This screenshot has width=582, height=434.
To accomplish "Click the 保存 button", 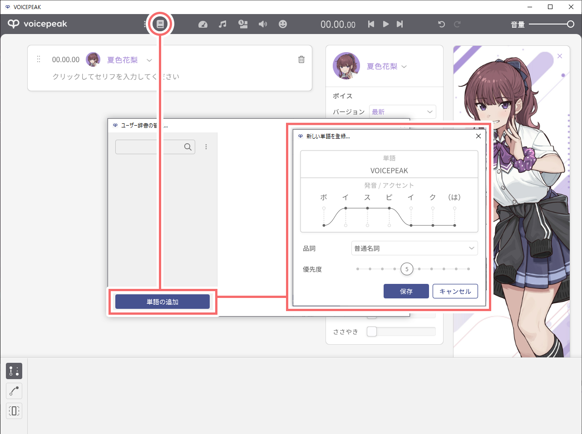I will click(406, 291).
